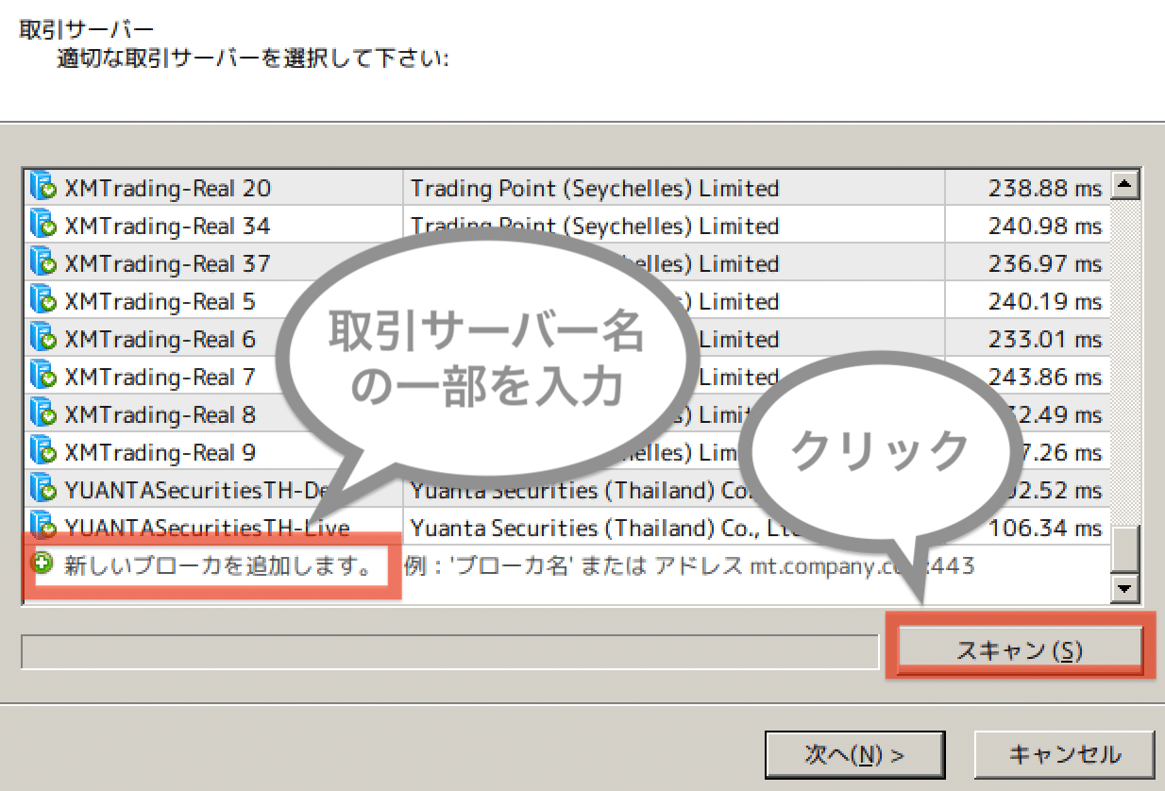Screen dimensions: 1165x791
Task: Click the XMTrading-Real 8 server icon
Action: pos(43,413)
